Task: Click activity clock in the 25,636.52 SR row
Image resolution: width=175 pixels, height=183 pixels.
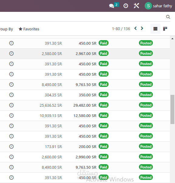Action: click(x=12, y=105)
